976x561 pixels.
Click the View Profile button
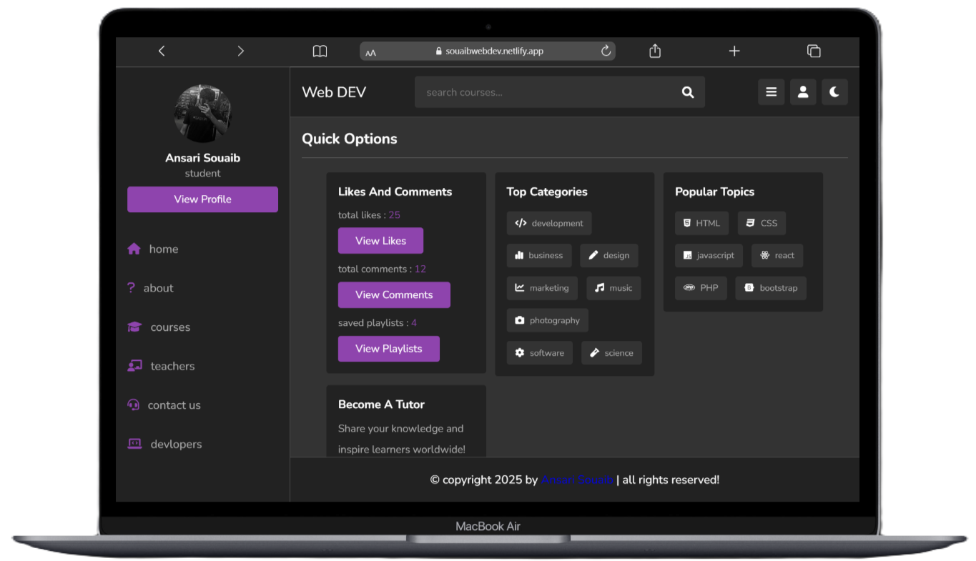point(202,199)
